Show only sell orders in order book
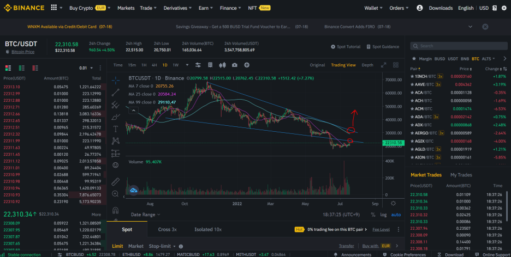Screen dimensions: 511x257 click(35, 68)
